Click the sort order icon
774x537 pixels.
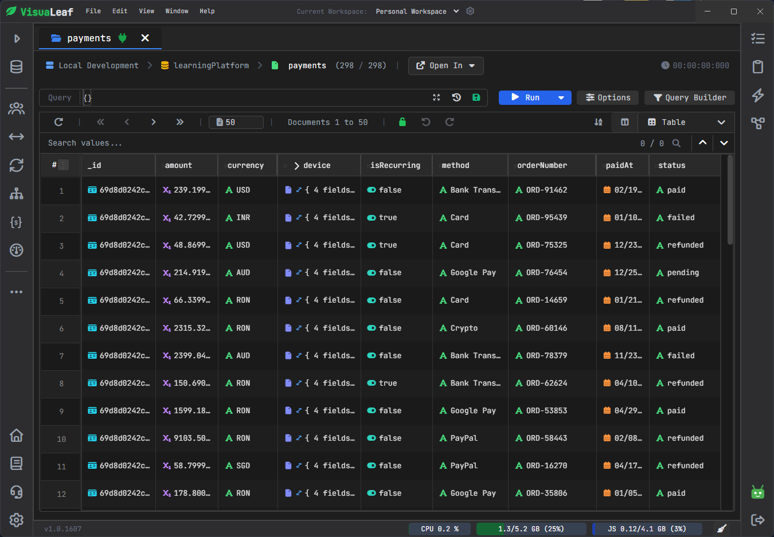tap(599, 122)
